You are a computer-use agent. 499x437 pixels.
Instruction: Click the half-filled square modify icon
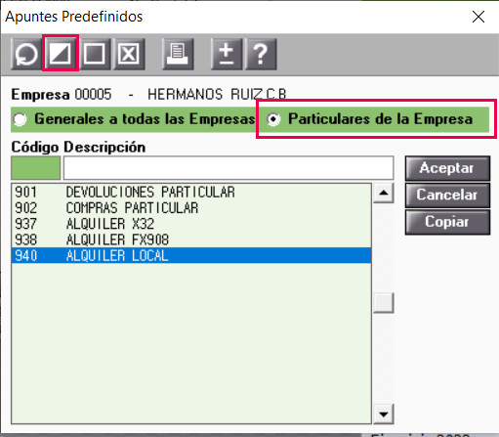pos(61,54)
